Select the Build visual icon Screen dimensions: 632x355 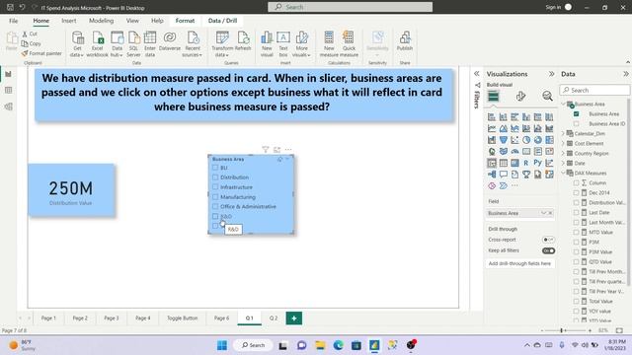(493, 97)
